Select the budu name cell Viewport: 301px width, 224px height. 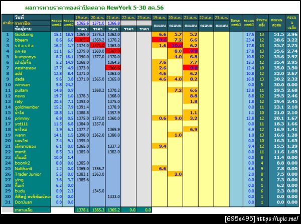32,191
